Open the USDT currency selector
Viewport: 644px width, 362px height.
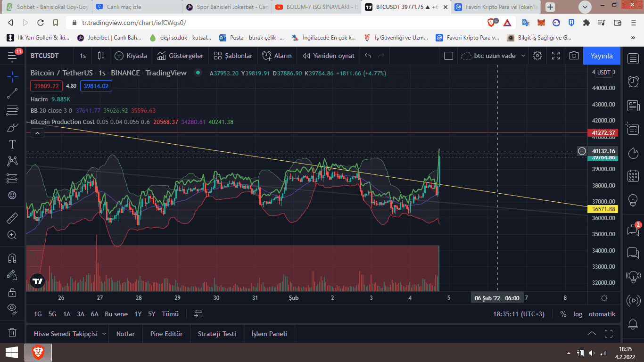pos(603,73)
